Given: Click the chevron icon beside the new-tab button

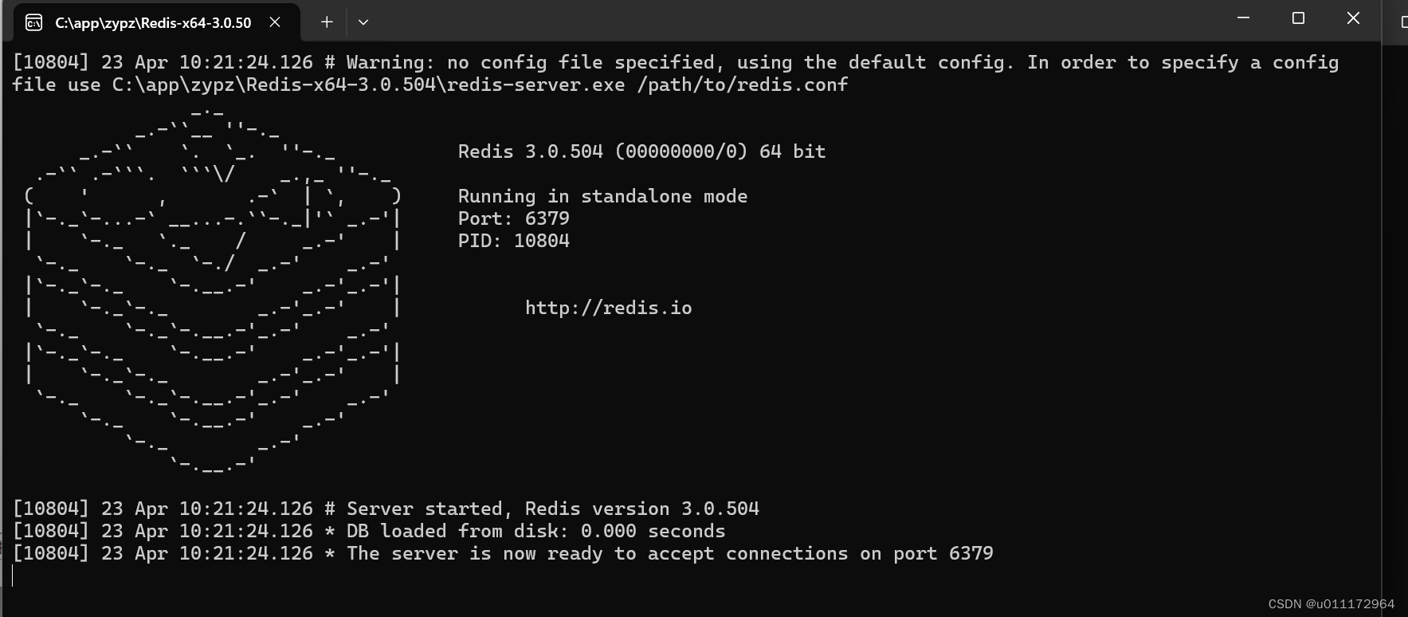Looking at the screenshot, I should pyautogui.click(x=364, y=22).
